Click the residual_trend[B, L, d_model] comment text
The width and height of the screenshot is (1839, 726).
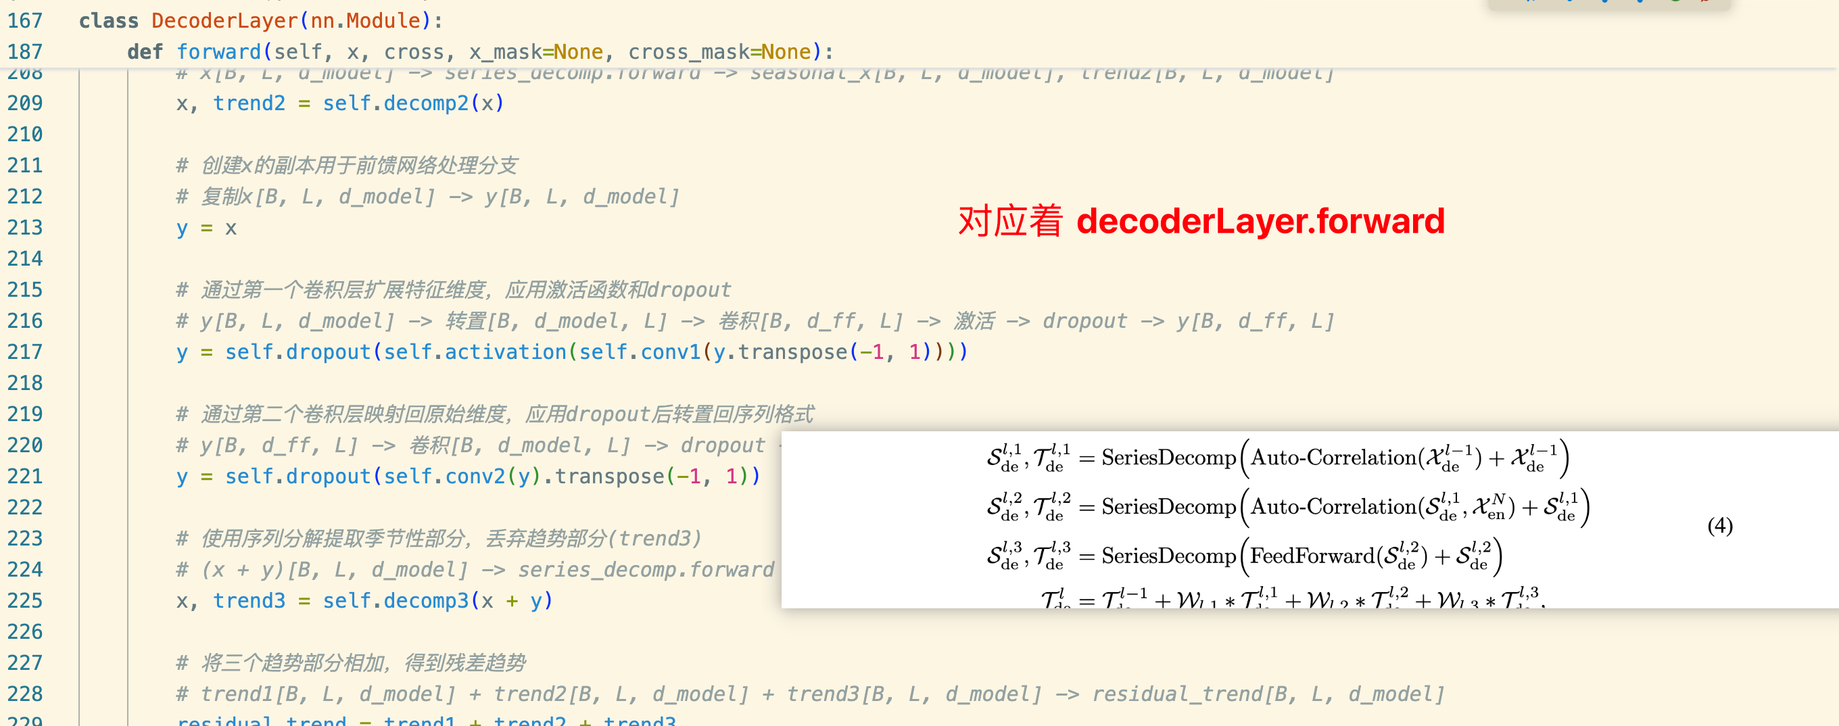tap(1268, 694)
